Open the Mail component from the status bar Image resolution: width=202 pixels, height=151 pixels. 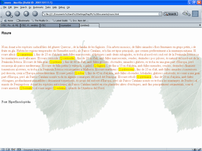pos(8,149)
